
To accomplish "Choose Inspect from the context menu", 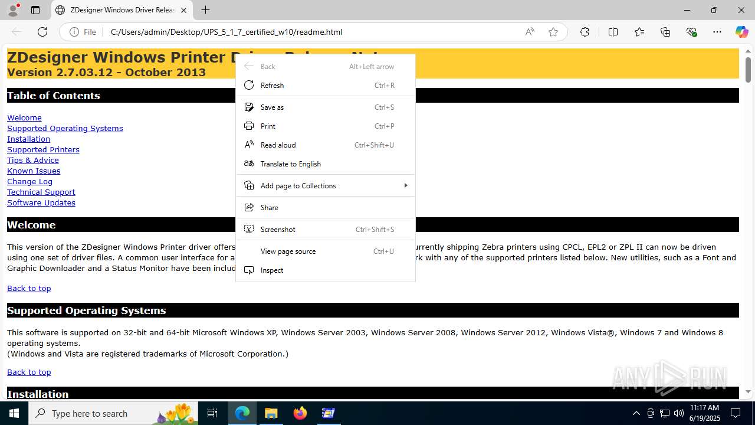I will click(326, 270).
